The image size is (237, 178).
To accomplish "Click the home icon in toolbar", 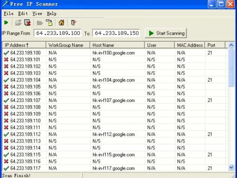I will point(61,23).
